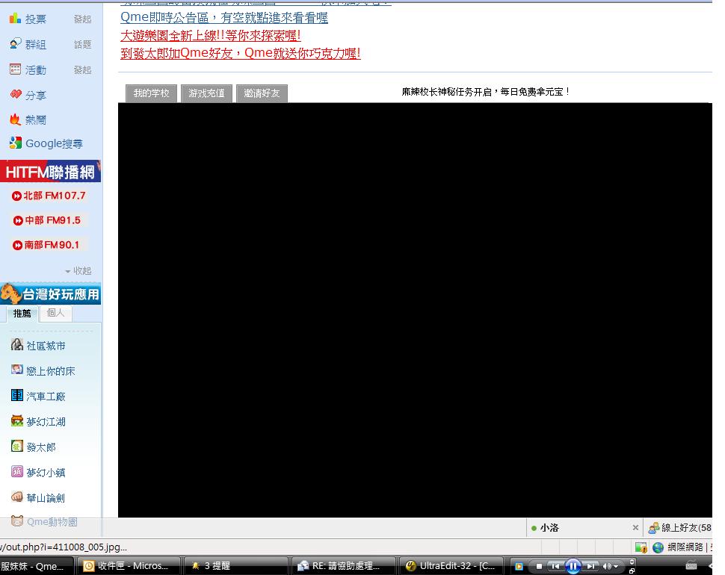This screenshot has width=725, height=575.
Task: Play the 北部 FM107.7 station
Action: 49,196
